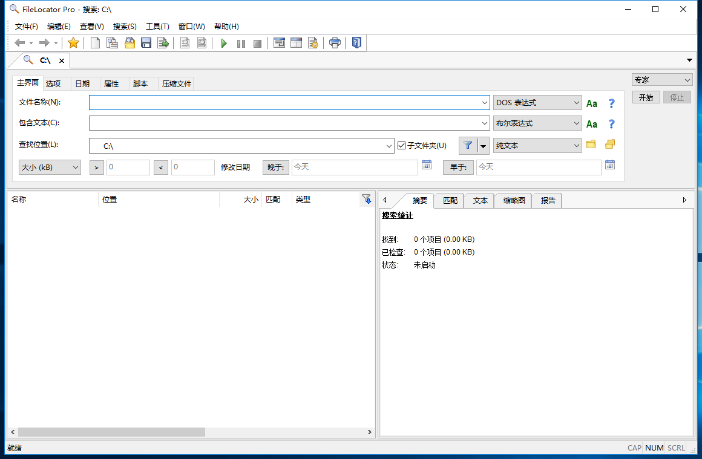Click the export results icon
Screen dimensions: 702x459
click(163, 43)
